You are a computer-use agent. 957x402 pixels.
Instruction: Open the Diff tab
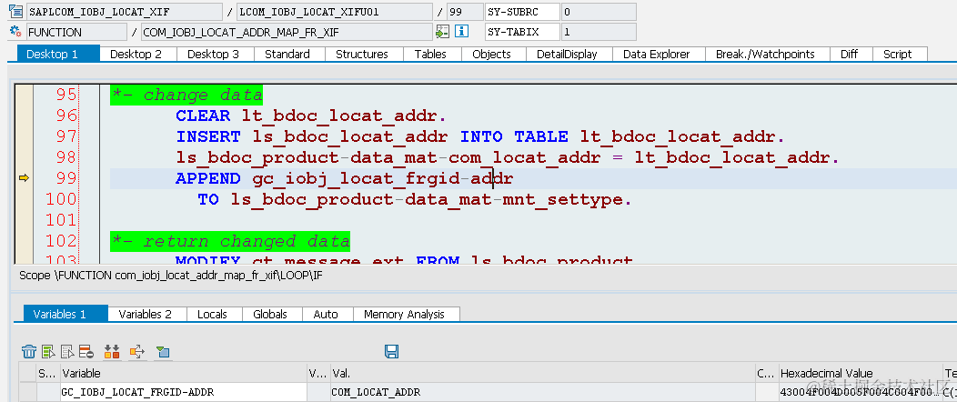point(850,55)
